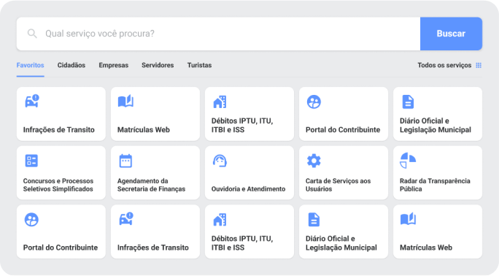Screen dimensions: 499x276
Task: Click document icon in top-row Diário Oficial card
Action: 408,102
